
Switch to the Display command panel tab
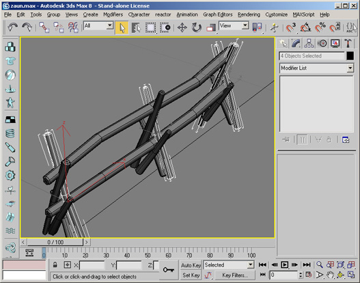tap(335, 44)
